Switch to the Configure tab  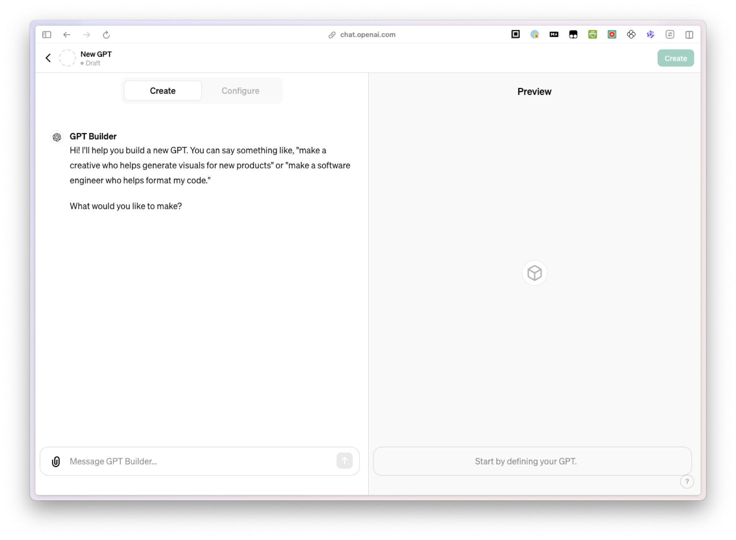(x=240, y=91)
